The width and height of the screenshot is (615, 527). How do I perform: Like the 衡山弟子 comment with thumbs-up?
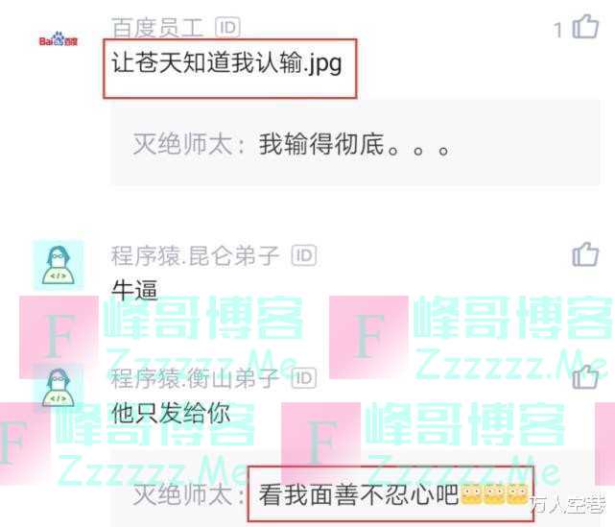click(585, 376)
